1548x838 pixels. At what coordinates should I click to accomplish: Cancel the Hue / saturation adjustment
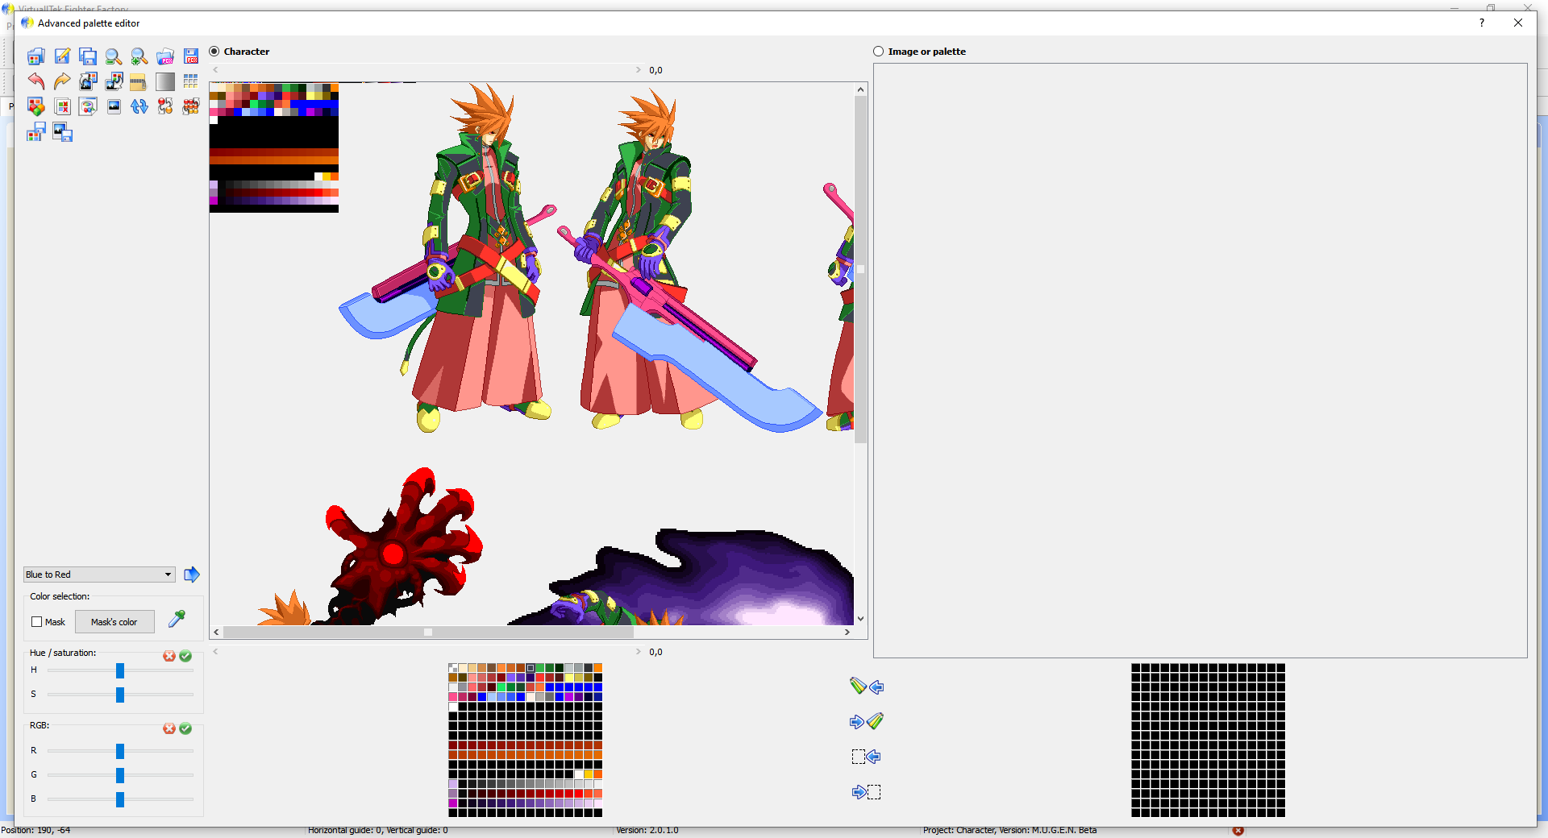point(169,656)
